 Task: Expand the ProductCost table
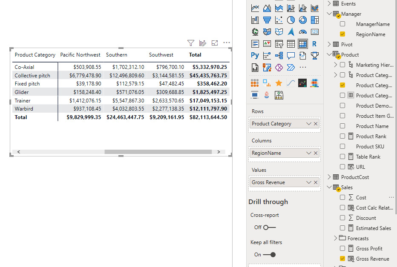click(329, 177)
